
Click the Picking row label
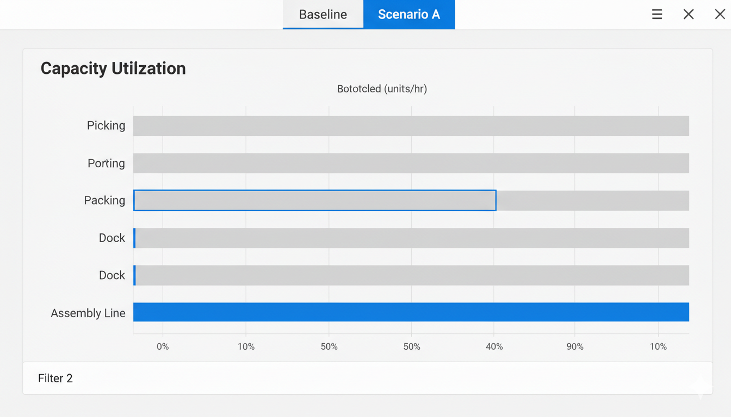coord(106,125)
